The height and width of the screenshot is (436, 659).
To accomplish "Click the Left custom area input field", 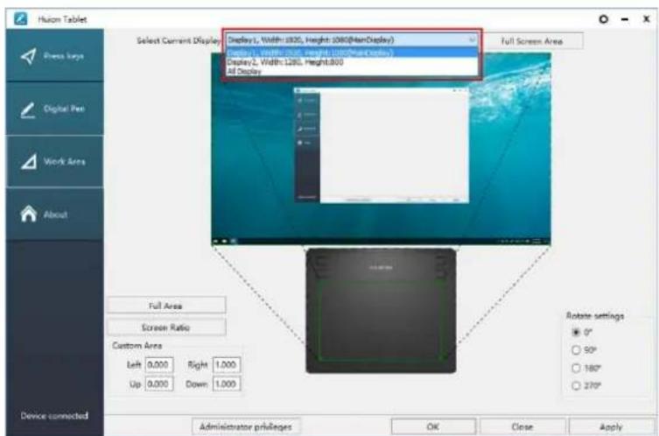I will pos(159,364).
